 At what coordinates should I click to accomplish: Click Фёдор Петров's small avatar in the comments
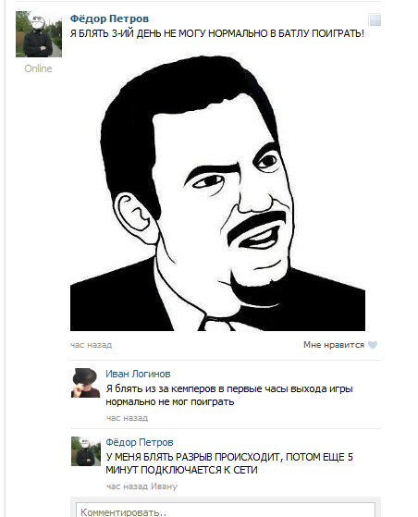click(x=86, y=451)
